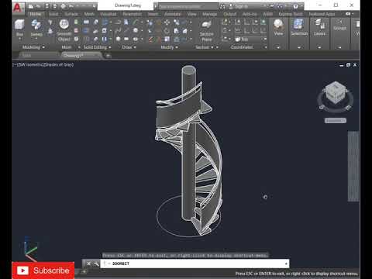
Task: Select the Box solid tool
Action: tap(19, 28)
